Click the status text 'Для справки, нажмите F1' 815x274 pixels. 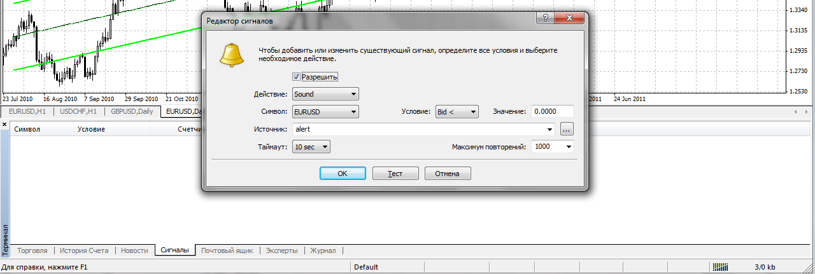45,267
